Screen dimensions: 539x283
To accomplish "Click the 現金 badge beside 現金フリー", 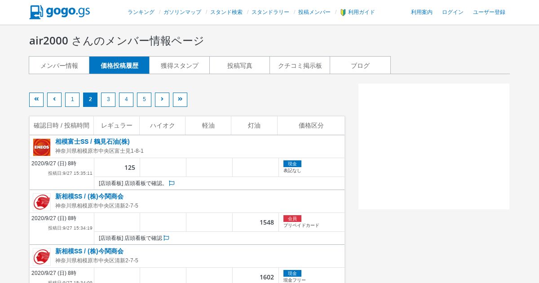I will [x=292, y=273].
